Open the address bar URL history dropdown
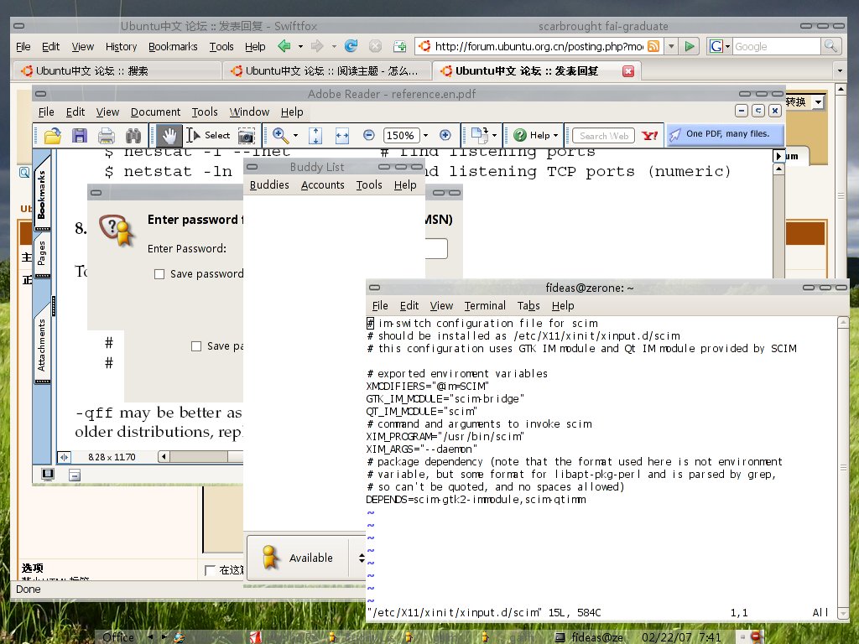859x644 pixels. click(670, 47)
